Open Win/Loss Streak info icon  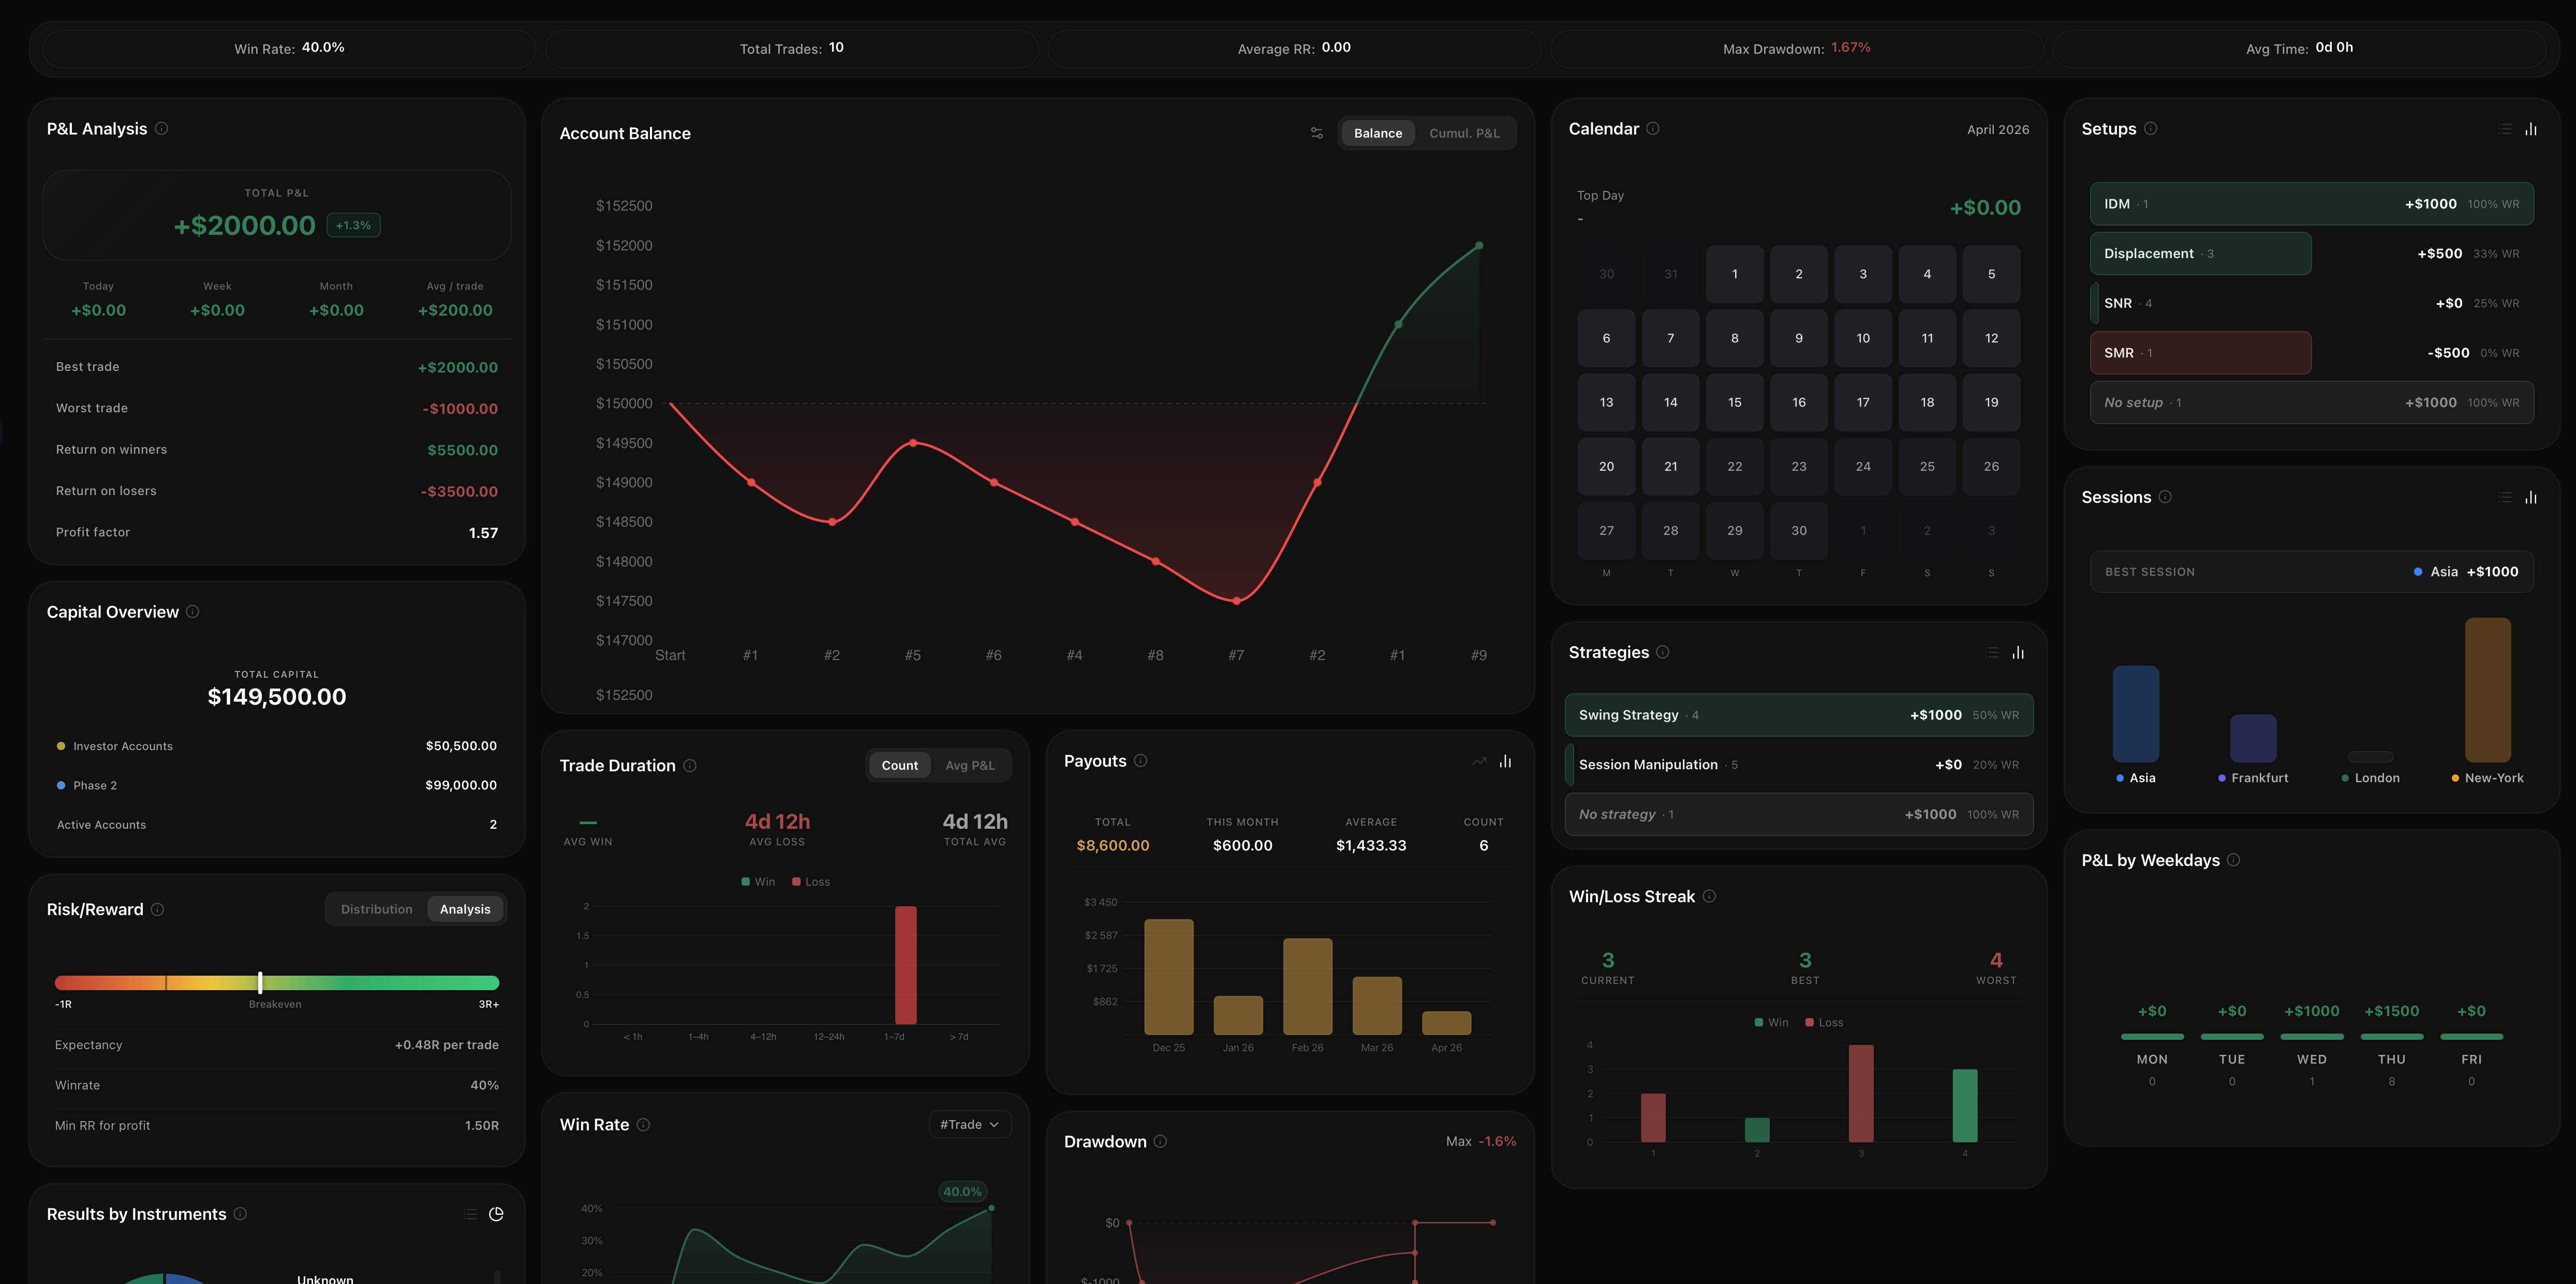(x=1709, y=896)
